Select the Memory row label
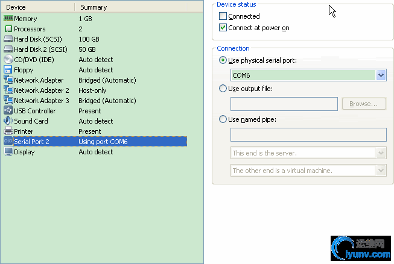The height and width of the screenshot is (264, 394). [x=25, y=19]
